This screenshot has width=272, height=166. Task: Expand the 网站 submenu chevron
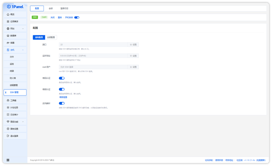coord(23,28)
